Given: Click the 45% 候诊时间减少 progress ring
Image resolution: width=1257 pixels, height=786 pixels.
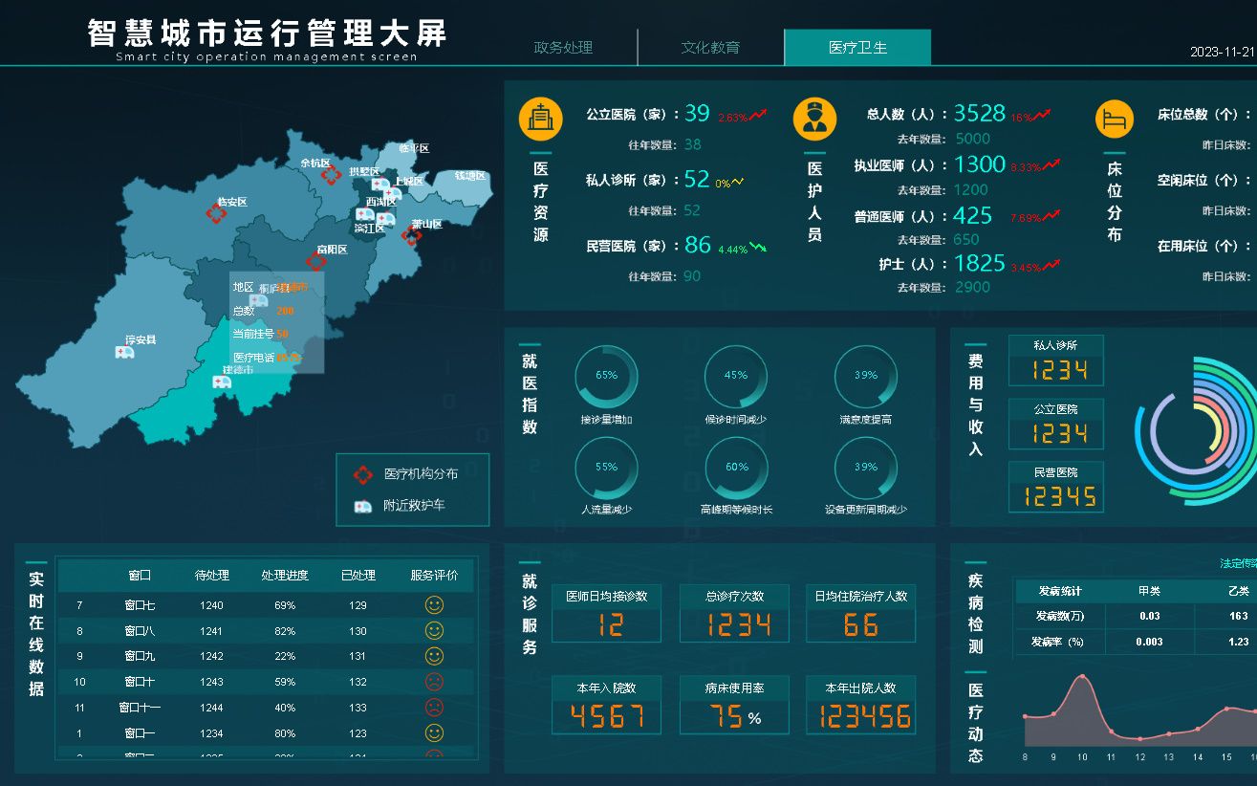Looking at the screenshot, I should pos(736,376).
